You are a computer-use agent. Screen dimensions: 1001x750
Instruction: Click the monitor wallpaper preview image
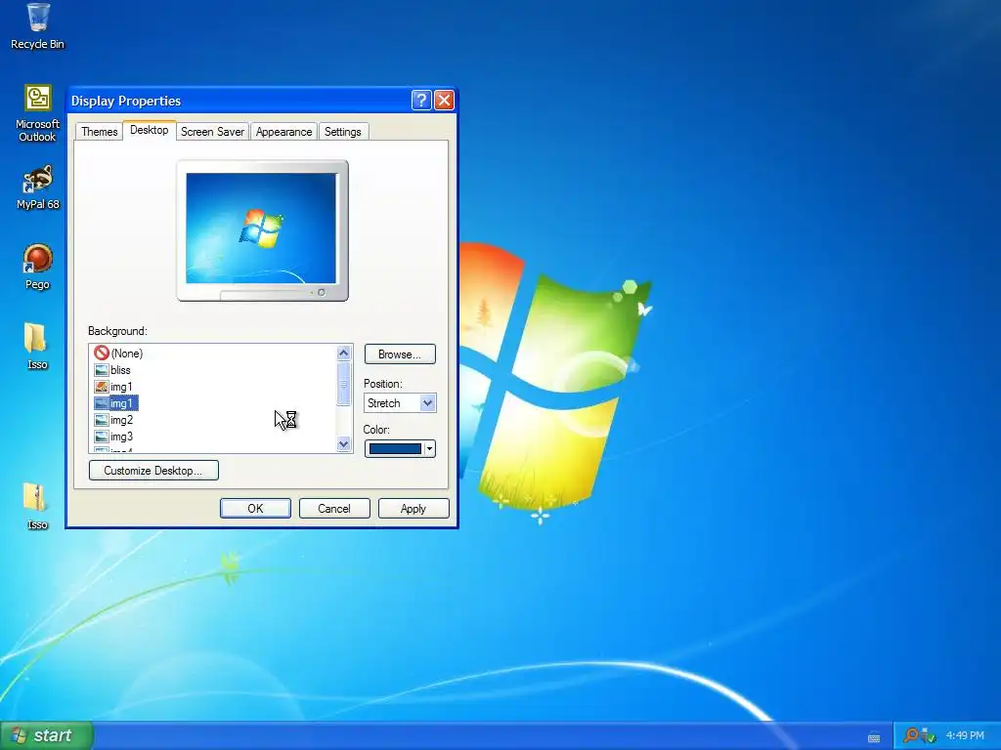[261, 228]
